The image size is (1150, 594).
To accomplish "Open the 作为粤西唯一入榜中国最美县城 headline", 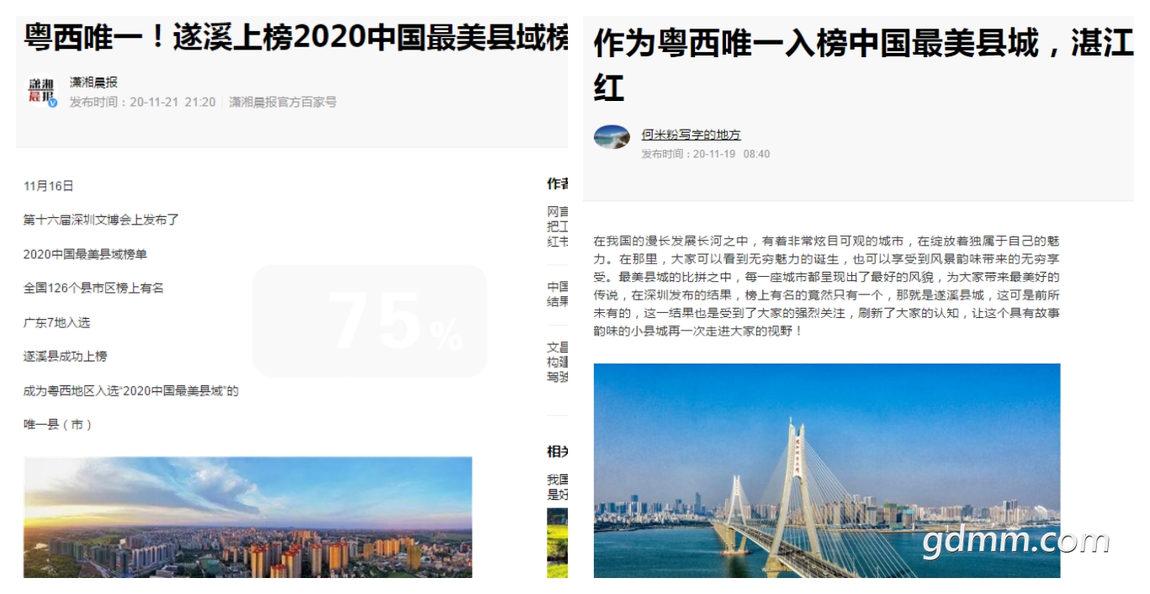I will (x=863, y=64).
